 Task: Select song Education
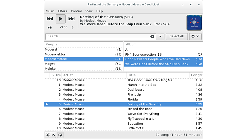(123, 124)
